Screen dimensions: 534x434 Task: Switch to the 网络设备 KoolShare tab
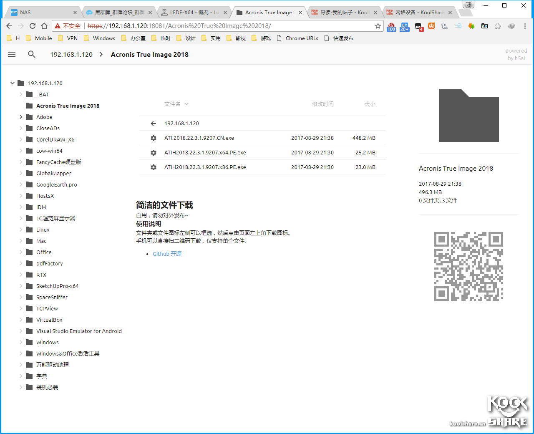coord(419,13)
